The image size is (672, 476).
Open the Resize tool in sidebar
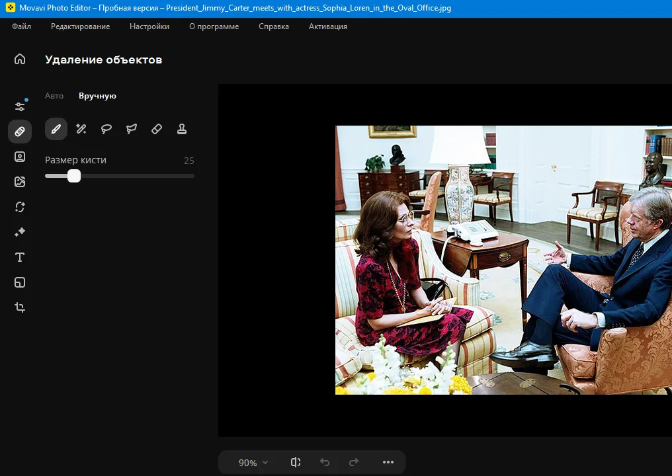click(x=20, y=282)
